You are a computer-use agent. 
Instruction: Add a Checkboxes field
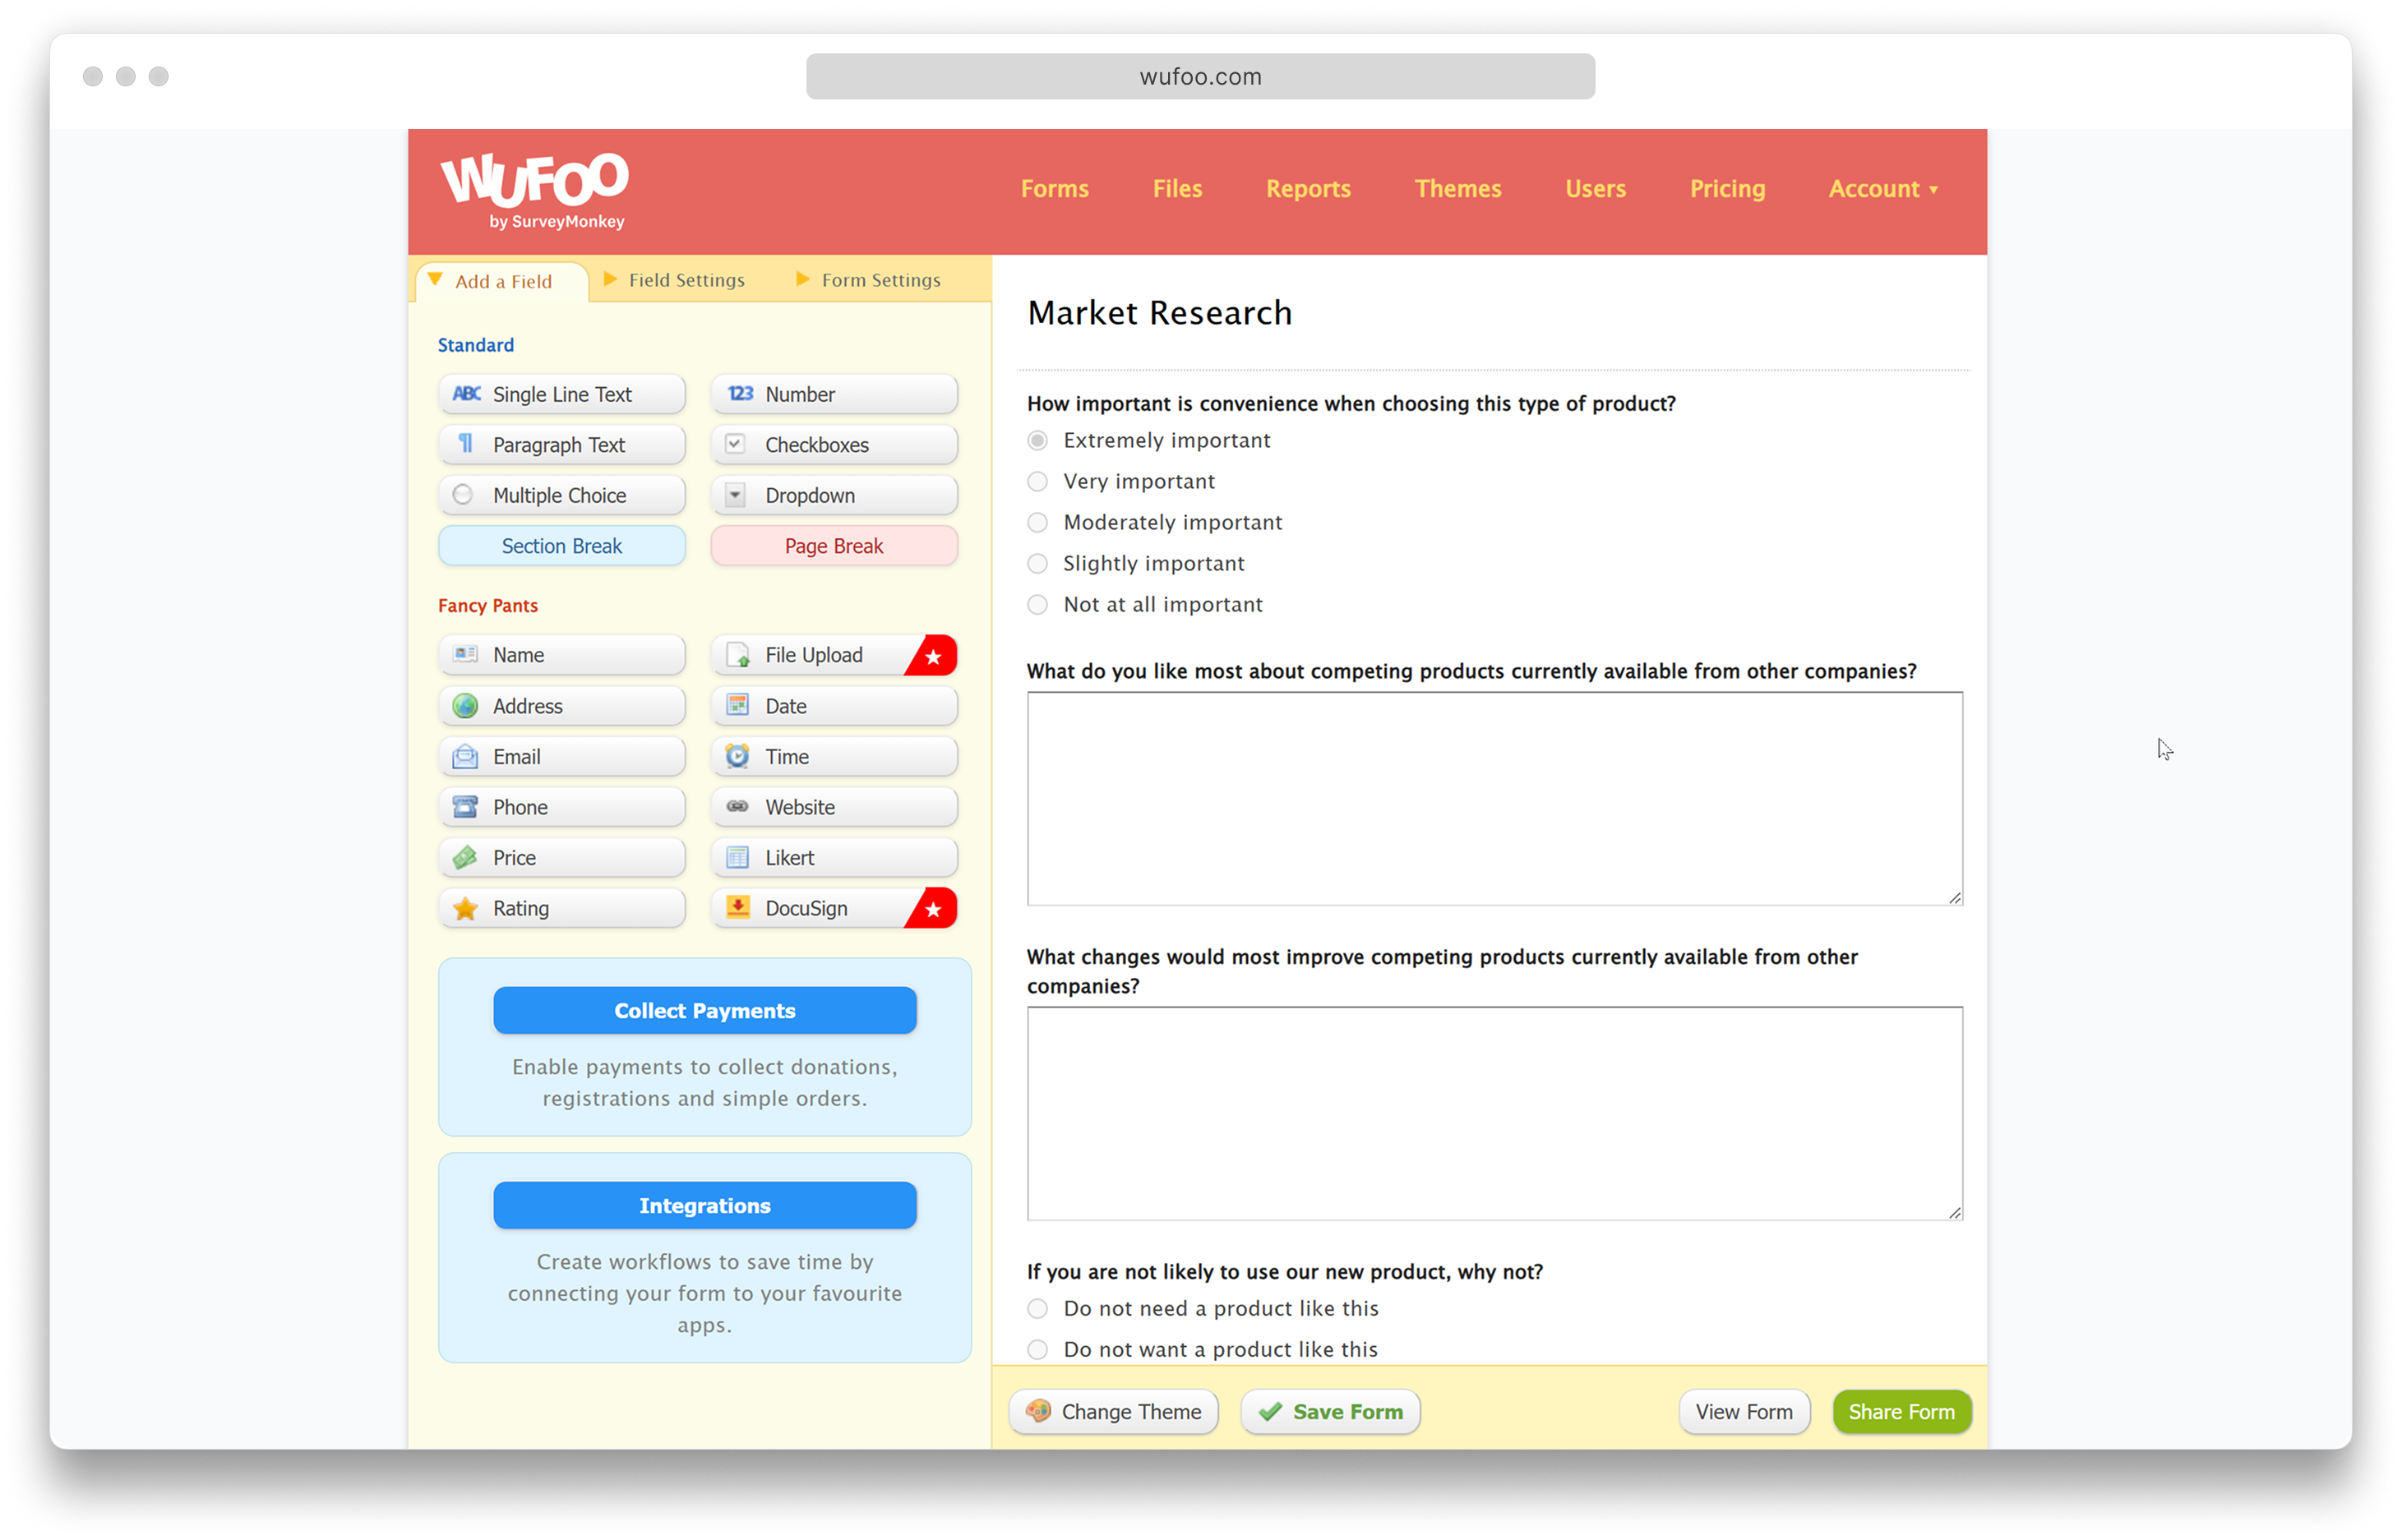tap(834, 445)
